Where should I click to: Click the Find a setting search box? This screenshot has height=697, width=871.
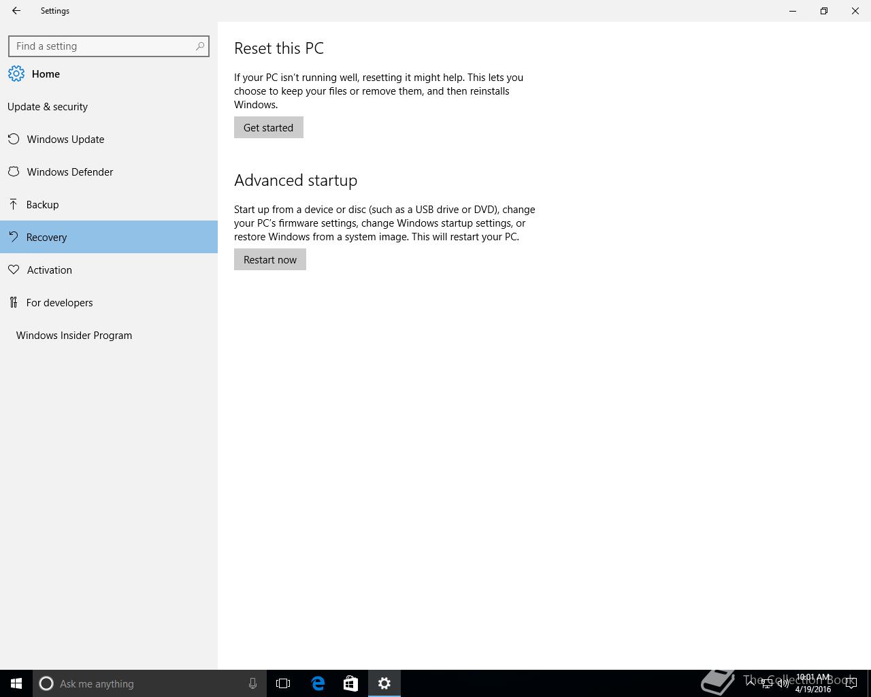[x=109, y=46]
